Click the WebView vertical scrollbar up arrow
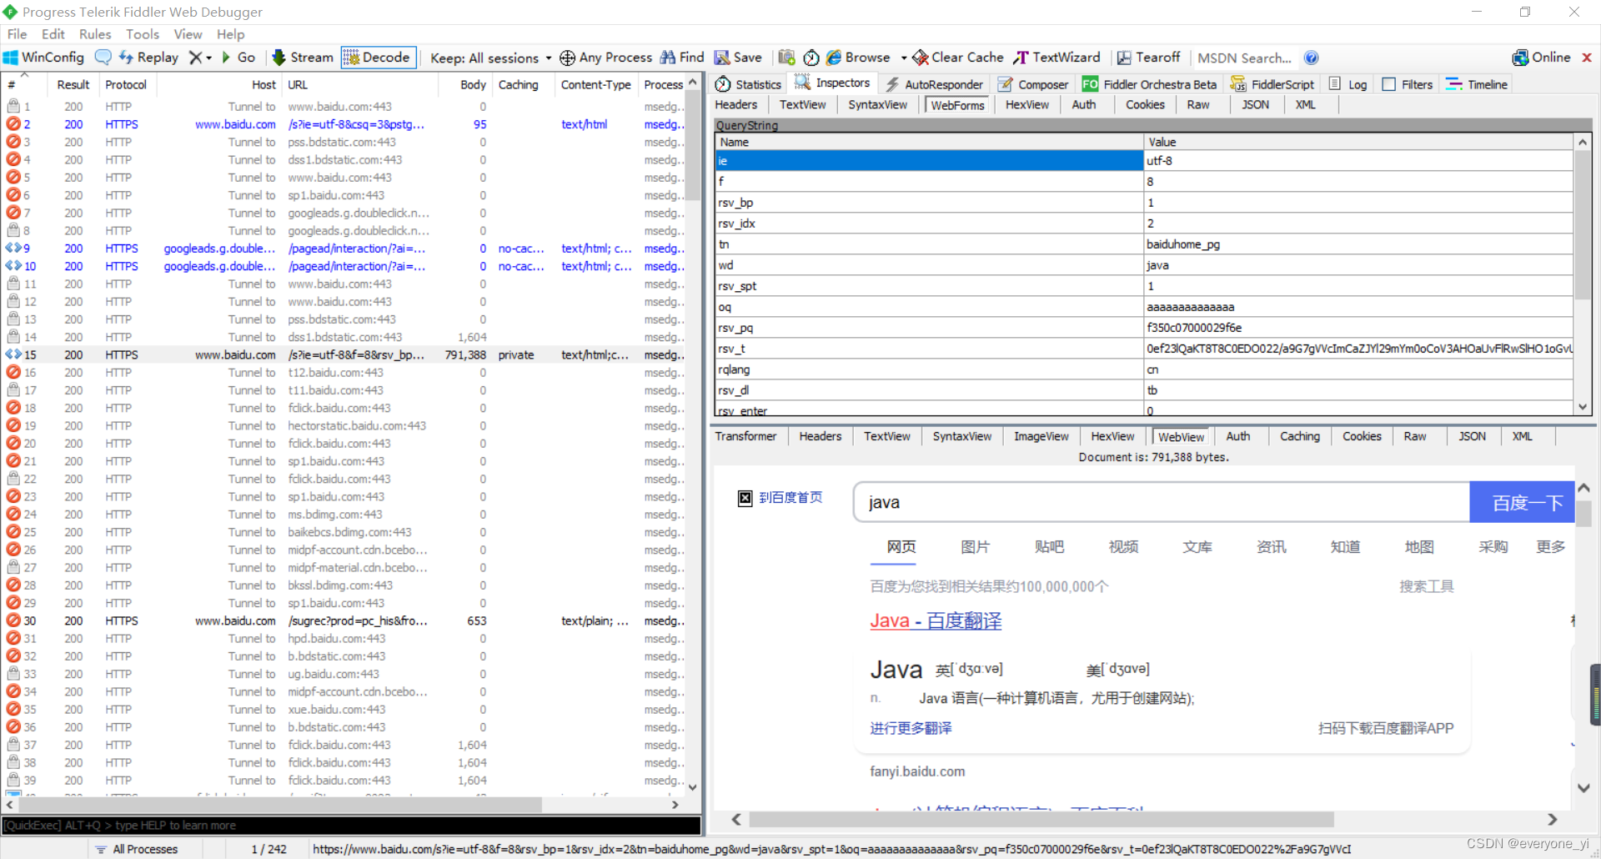 1583,488
